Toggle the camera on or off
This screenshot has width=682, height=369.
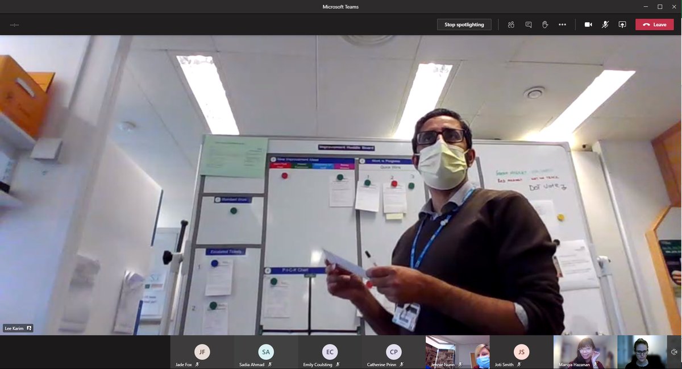[588, 24]
